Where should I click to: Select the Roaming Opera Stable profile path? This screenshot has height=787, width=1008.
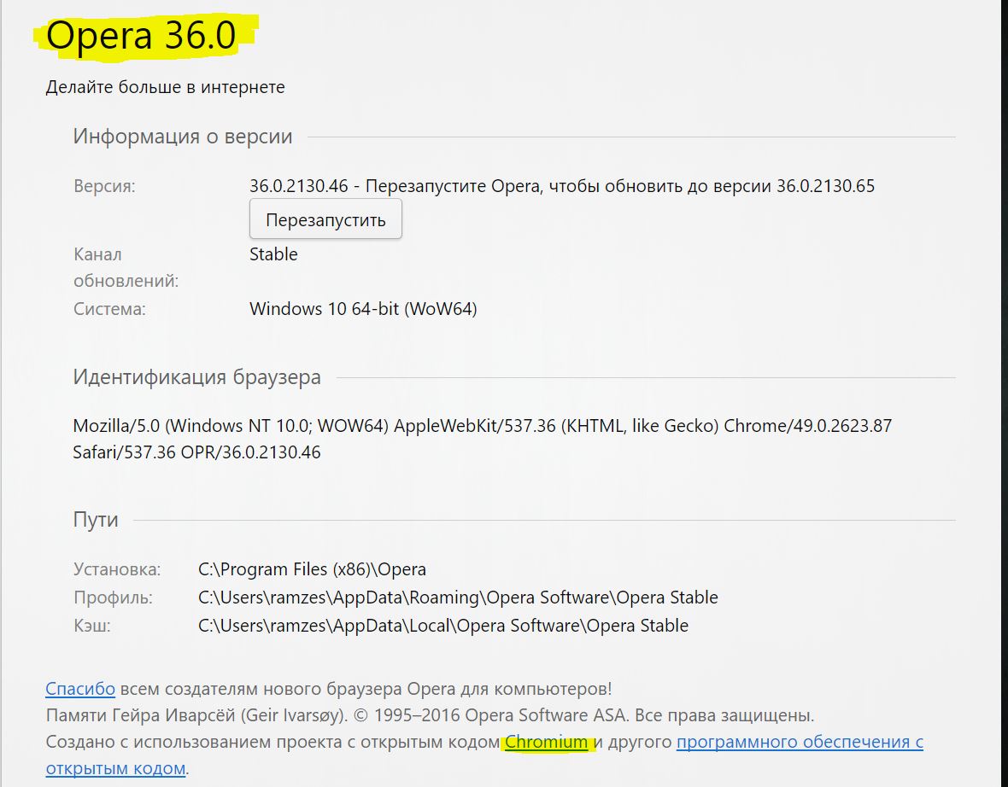pyautogui.click(x=458, y=598)
